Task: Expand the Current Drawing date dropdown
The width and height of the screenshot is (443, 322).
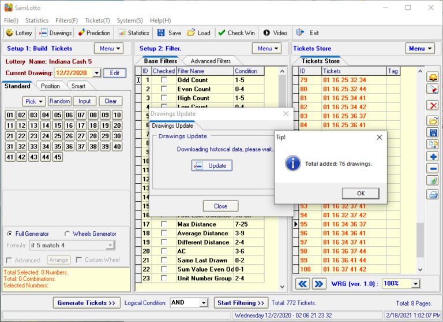Action: (x=97, y=73)
